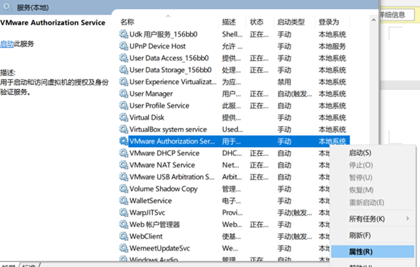
Task: Select WemeetUpdateSvc service name
Action: [x=160, y=248]
